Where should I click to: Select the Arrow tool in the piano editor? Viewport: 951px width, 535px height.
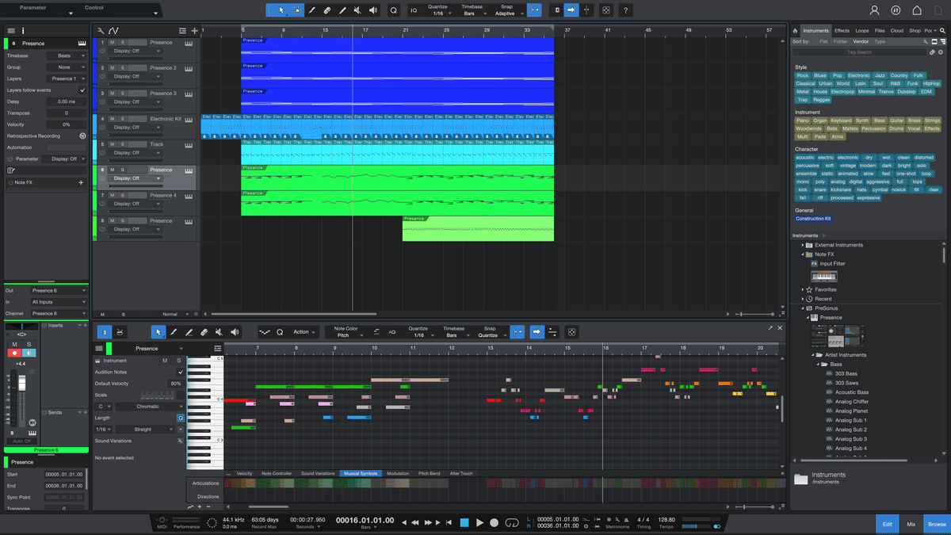tap(158, 332)
